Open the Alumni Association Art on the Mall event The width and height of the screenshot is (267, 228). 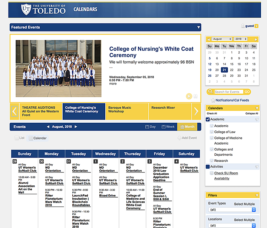pyautogui.click(x=27, y=188)
